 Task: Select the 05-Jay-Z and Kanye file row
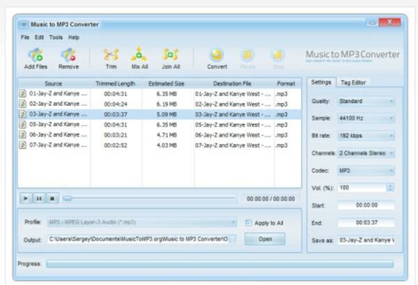(x=56, y=125)
